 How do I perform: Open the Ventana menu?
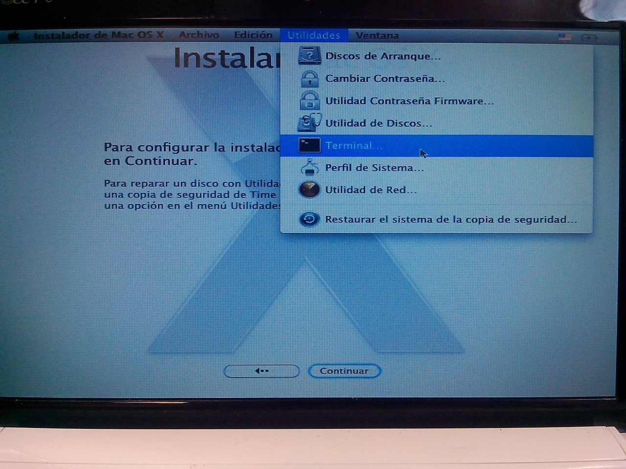[x=377, y=36]
